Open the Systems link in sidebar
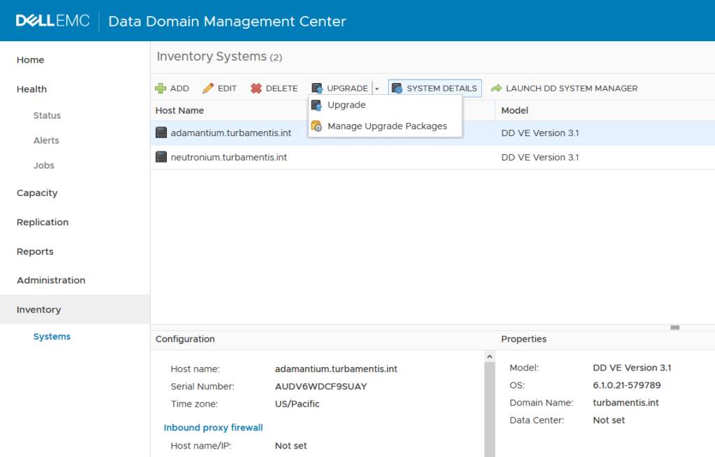715x457 pixels. tap(52, 336)
